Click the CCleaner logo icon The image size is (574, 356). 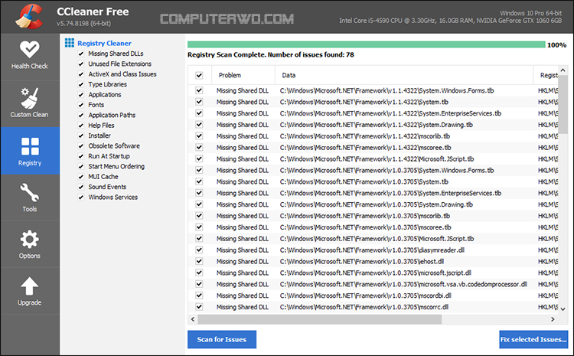point(29,17)
